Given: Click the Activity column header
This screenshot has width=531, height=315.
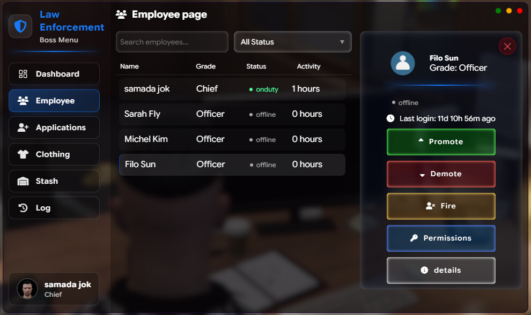Looking at the screenshot, I should click(308, 66).
